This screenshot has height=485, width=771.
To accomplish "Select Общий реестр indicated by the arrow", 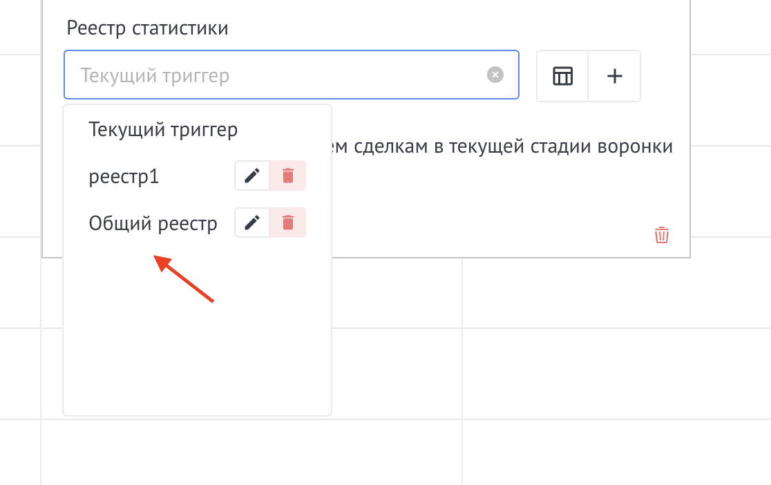I will click(153, 222).
